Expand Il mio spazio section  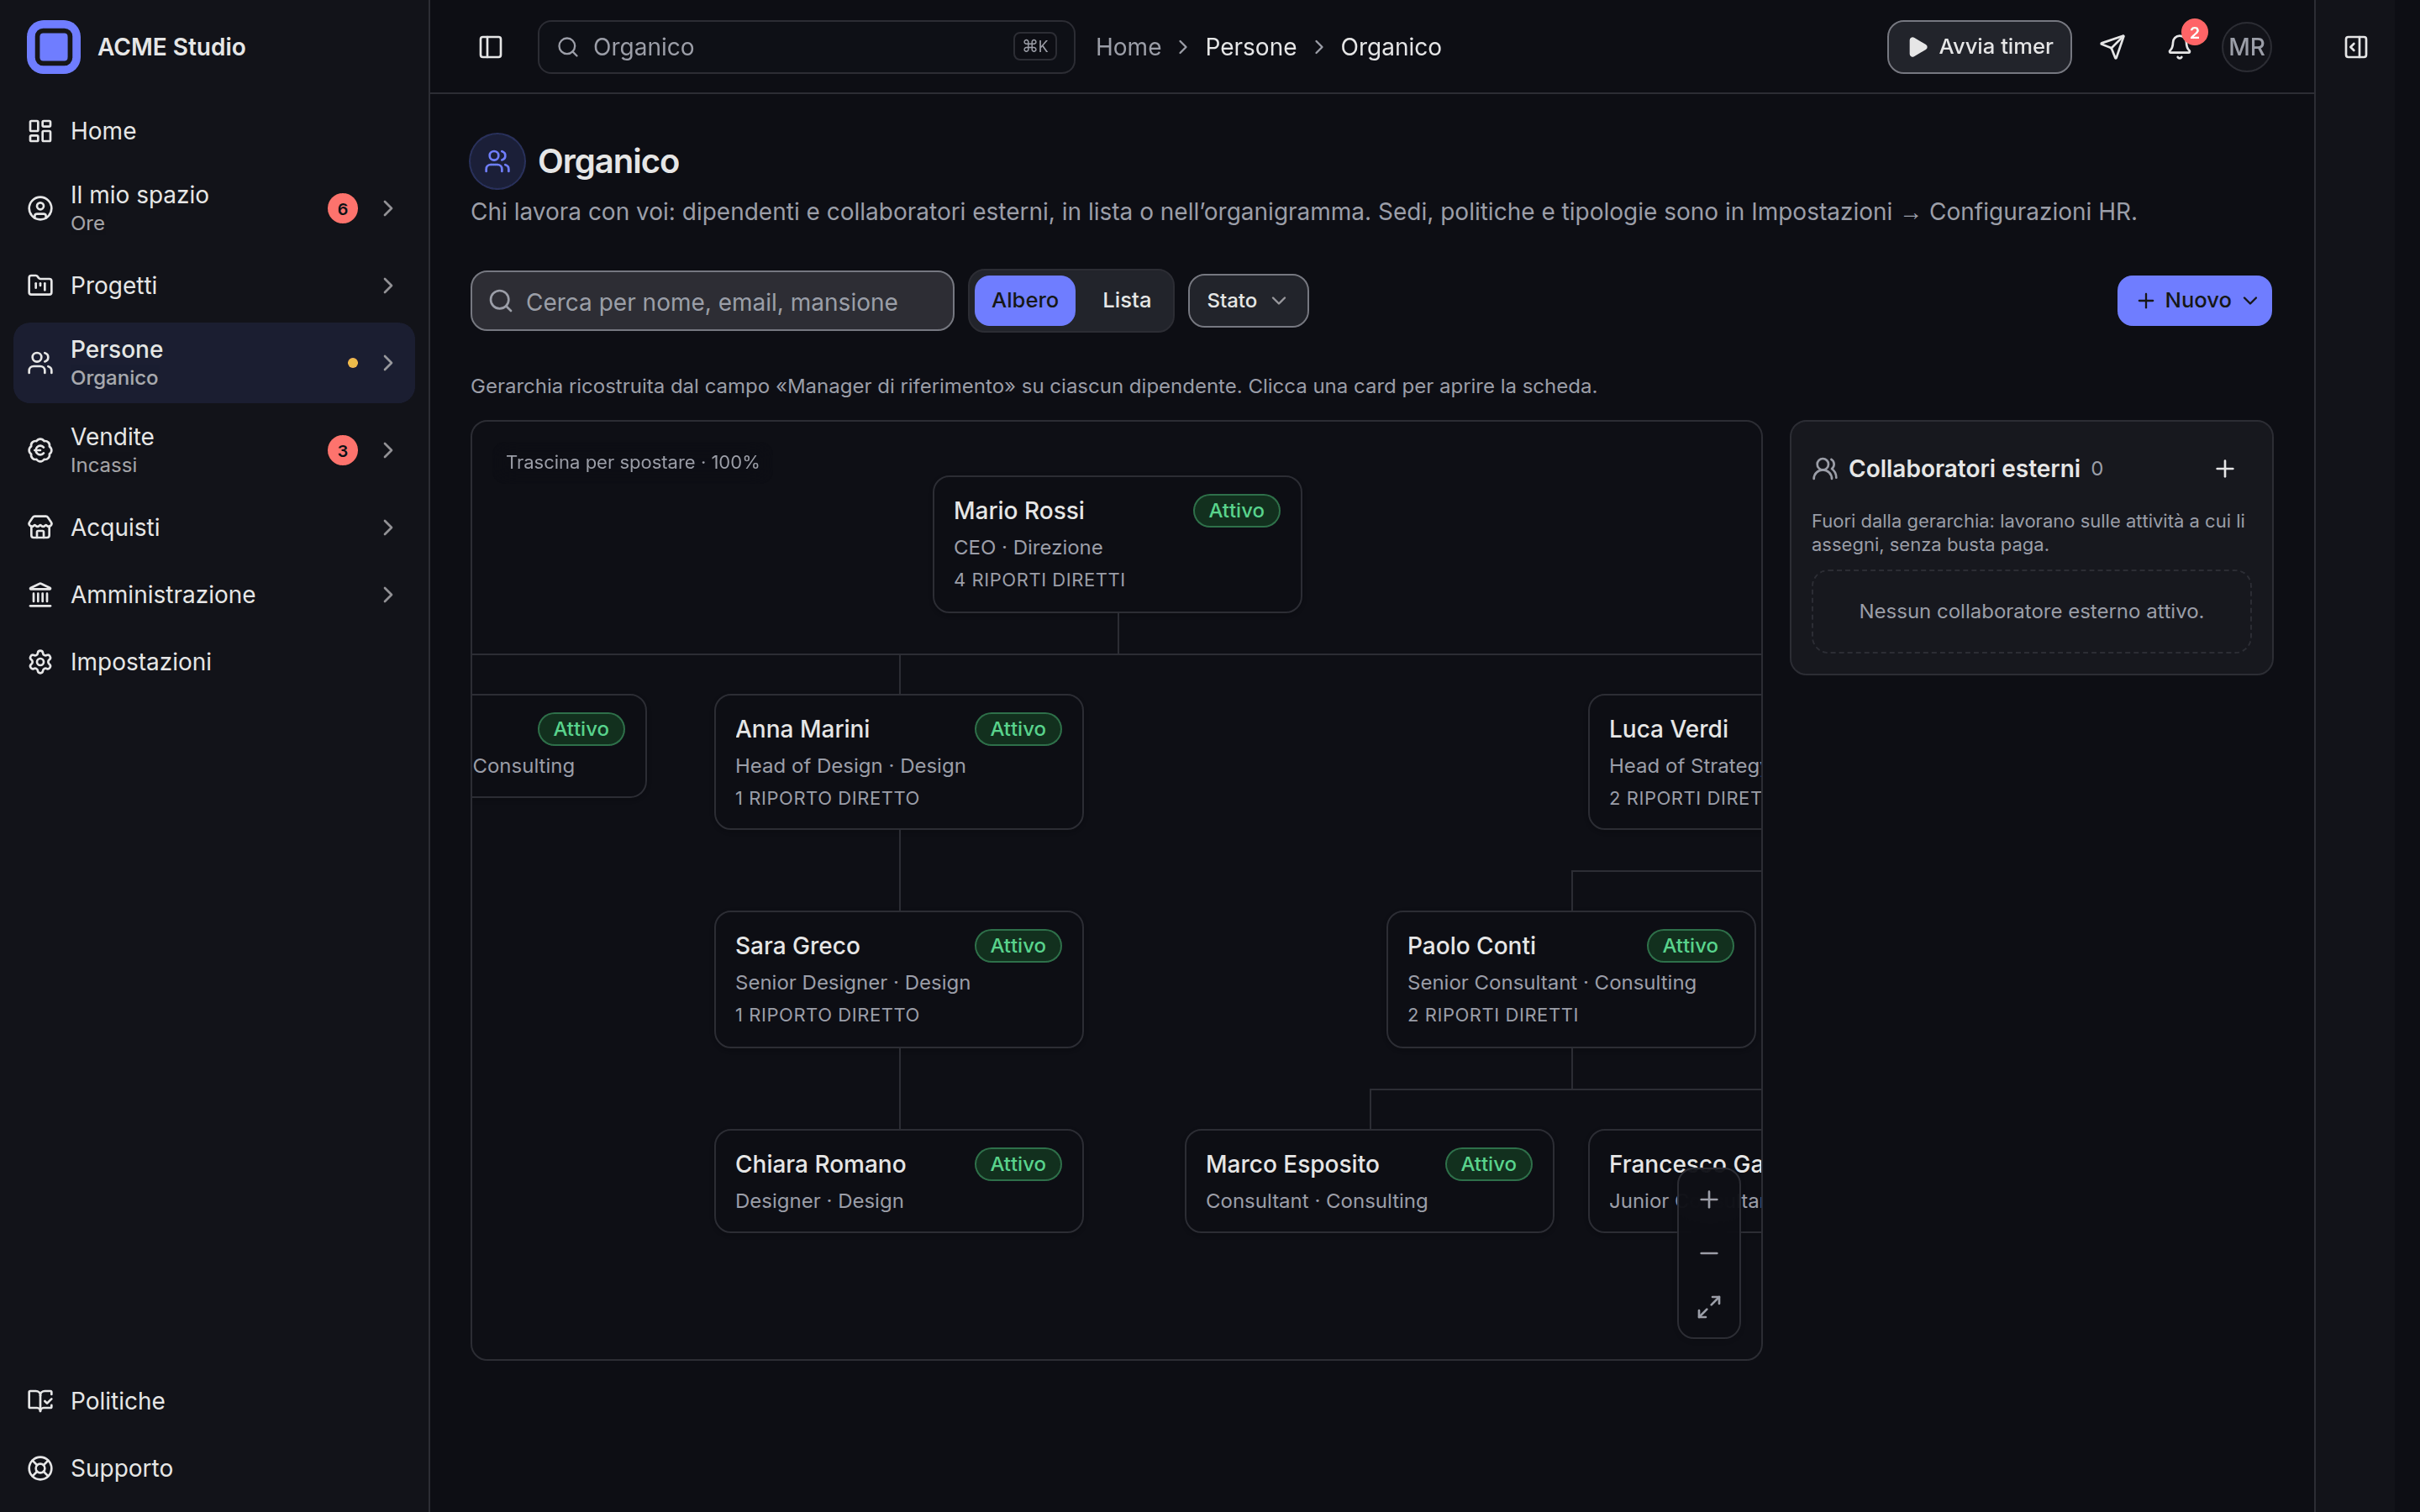point(388,208)
